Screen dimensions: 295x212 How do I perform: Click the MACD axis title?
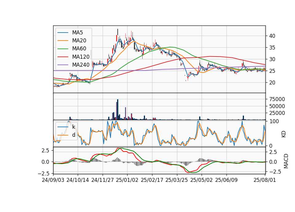coord(286,161)
